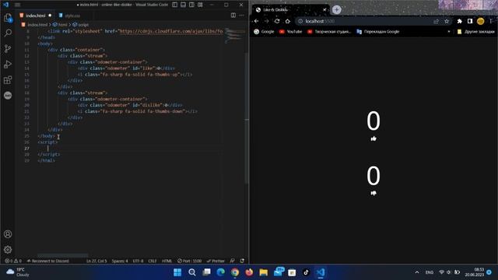Screen dimensions: 498x280
Task: Open a new browser tab
Action: [337, 10]
